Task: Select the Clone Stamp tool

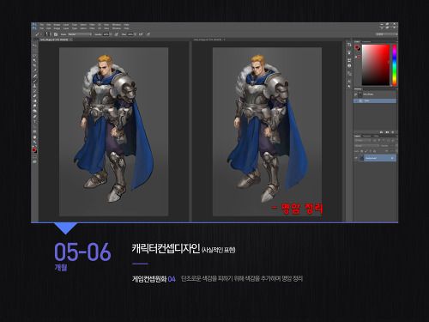Action: click(35, 86)
